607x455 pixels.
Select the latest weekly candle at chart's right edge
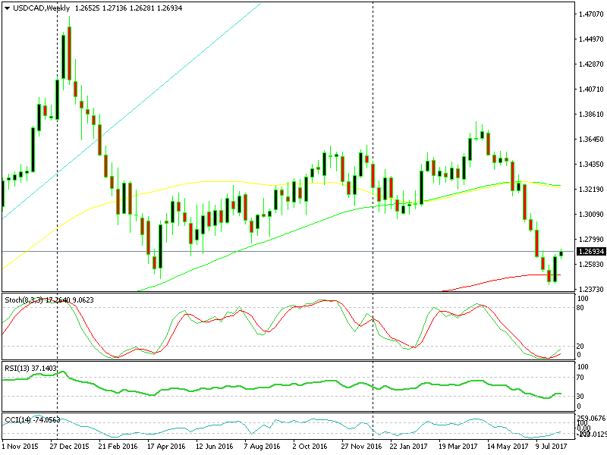[561, 253]
